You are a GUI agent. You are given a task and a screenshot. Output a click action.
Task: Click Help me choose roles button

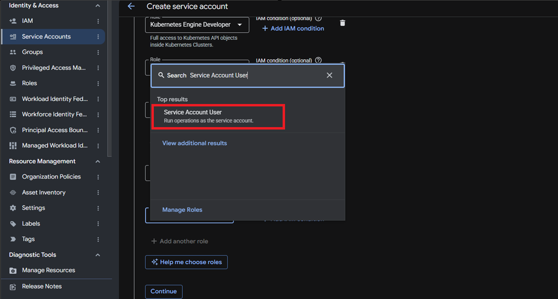pos(187,262)
